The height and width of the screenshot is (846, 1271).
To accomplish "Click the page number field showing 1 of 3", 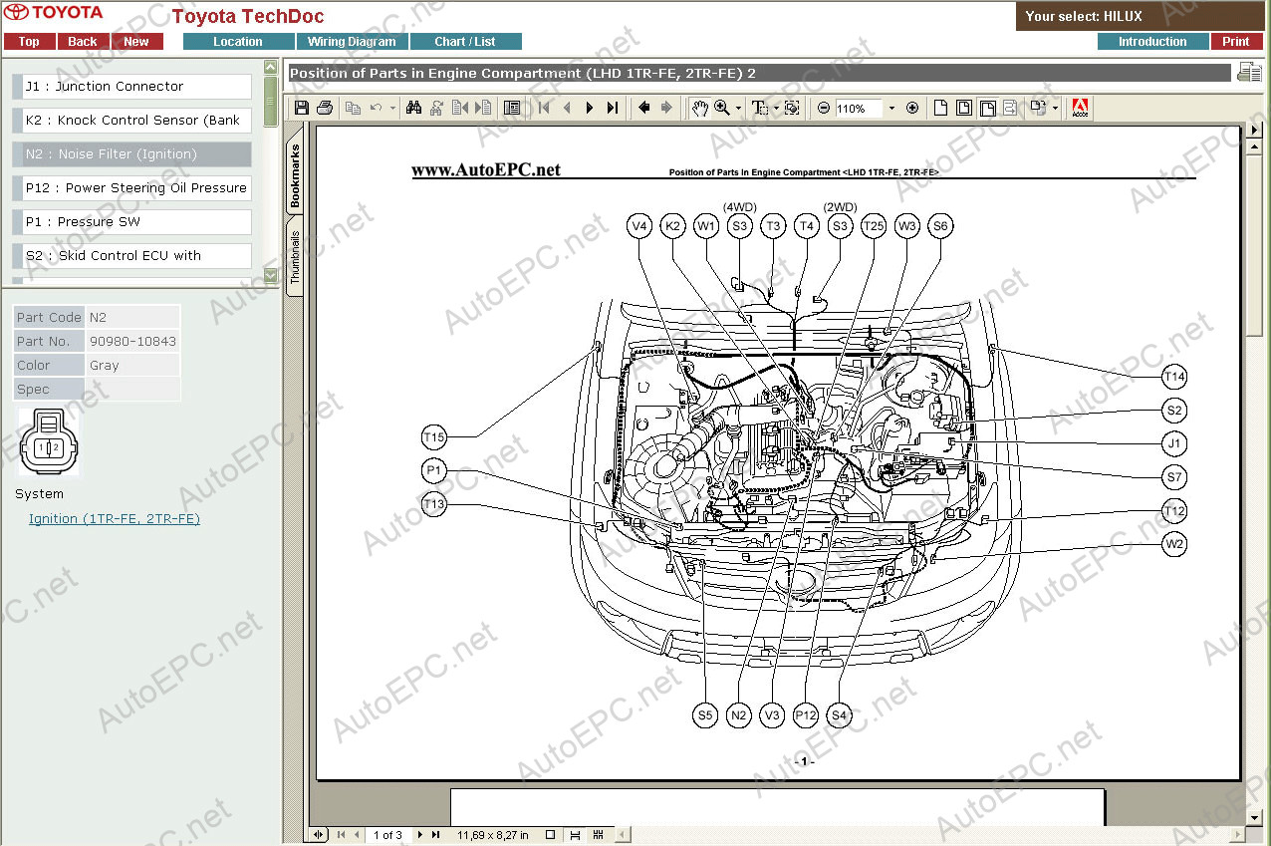I will coord(387,835).
